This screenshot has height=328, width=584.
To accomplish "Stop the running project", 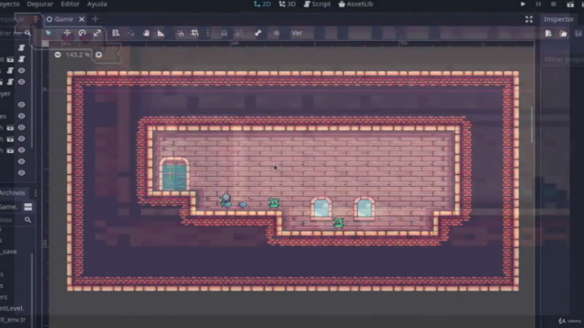I will click(554, 4).
